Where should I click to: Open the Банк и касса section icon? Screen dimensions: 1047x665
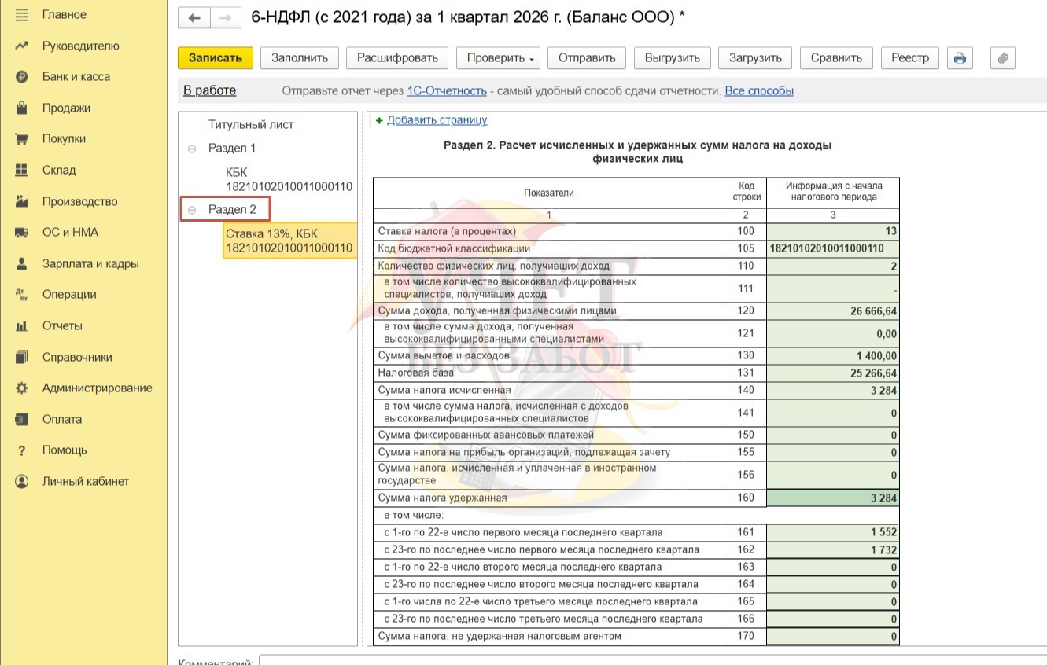[22, 77]
